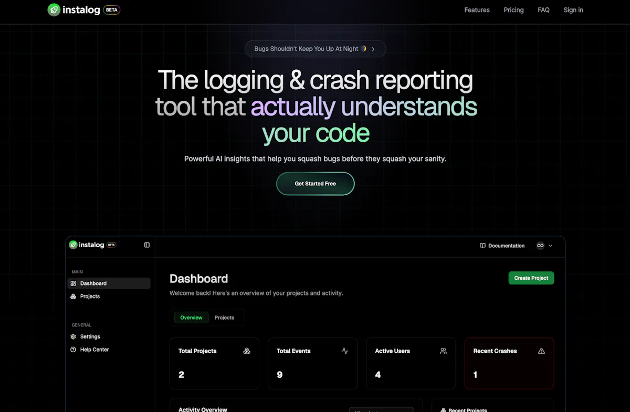Click the "Recent Crashes" card label
Screen dimensions: 630x412
(x=495, y=351)
